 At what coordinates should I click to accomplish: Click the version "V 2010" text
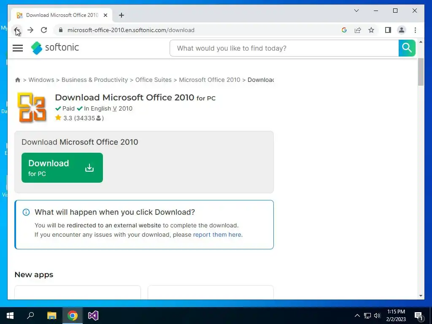coord(123,108)
